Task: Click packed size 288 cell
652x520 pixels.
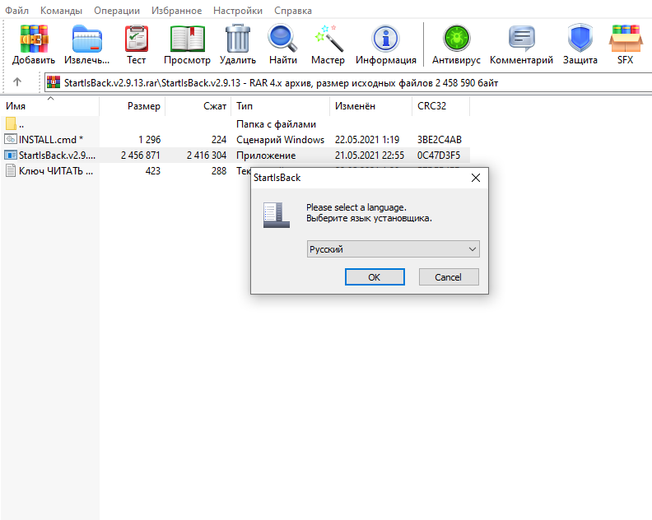Action: point(219,171)
